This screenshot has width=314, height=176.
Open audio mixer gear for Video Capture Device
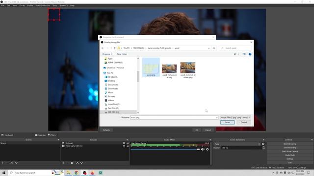208,149
